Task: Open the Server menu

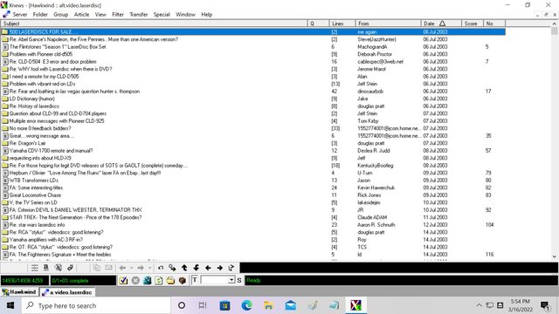Action: [x=20, y=15]
